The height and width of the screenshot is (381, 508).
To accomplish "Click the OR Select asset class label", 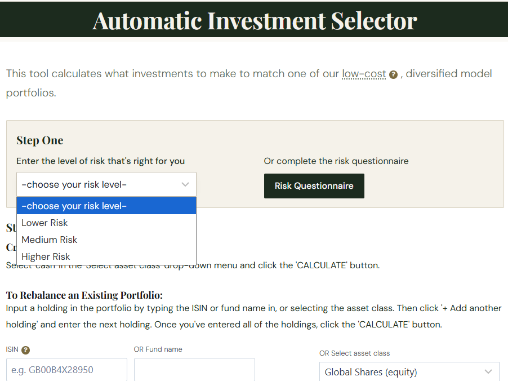I will [354, 353].
